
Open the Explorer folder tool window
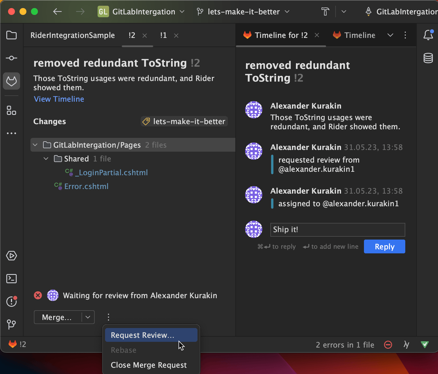click(11, 35)
